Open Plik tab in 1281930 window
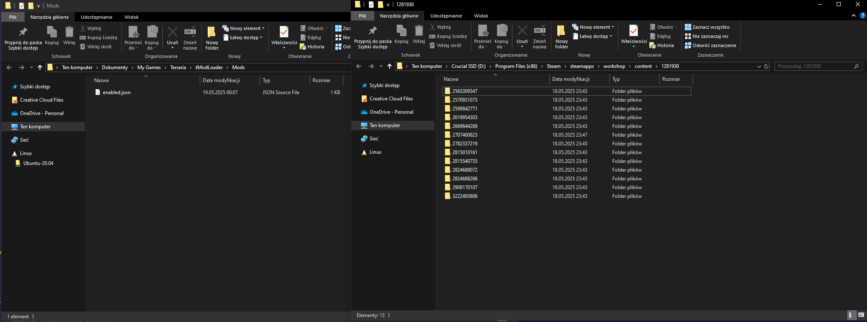 pos(363,16)
